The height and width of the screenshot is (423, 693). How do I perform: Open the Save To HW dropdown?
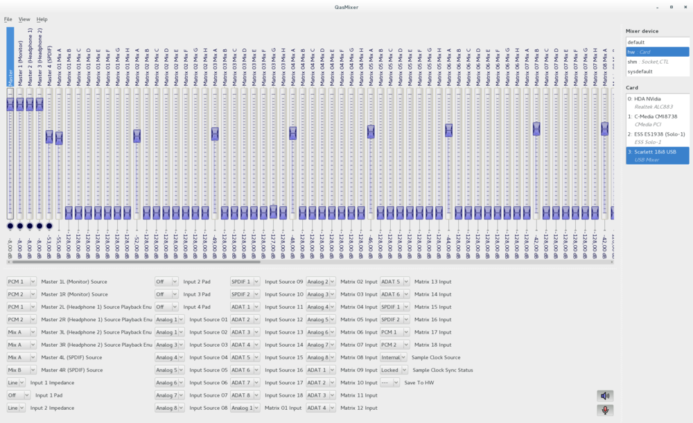point(389,383)
